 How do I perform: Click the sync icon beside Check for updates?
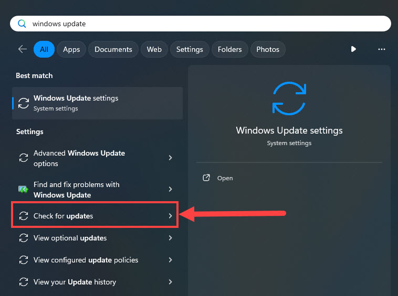click(24, 216)
